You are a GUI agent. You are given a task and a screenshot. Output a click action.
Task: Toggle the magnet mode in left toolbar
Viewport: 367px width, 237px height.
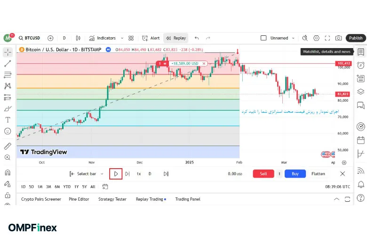[x=8, y=172]
